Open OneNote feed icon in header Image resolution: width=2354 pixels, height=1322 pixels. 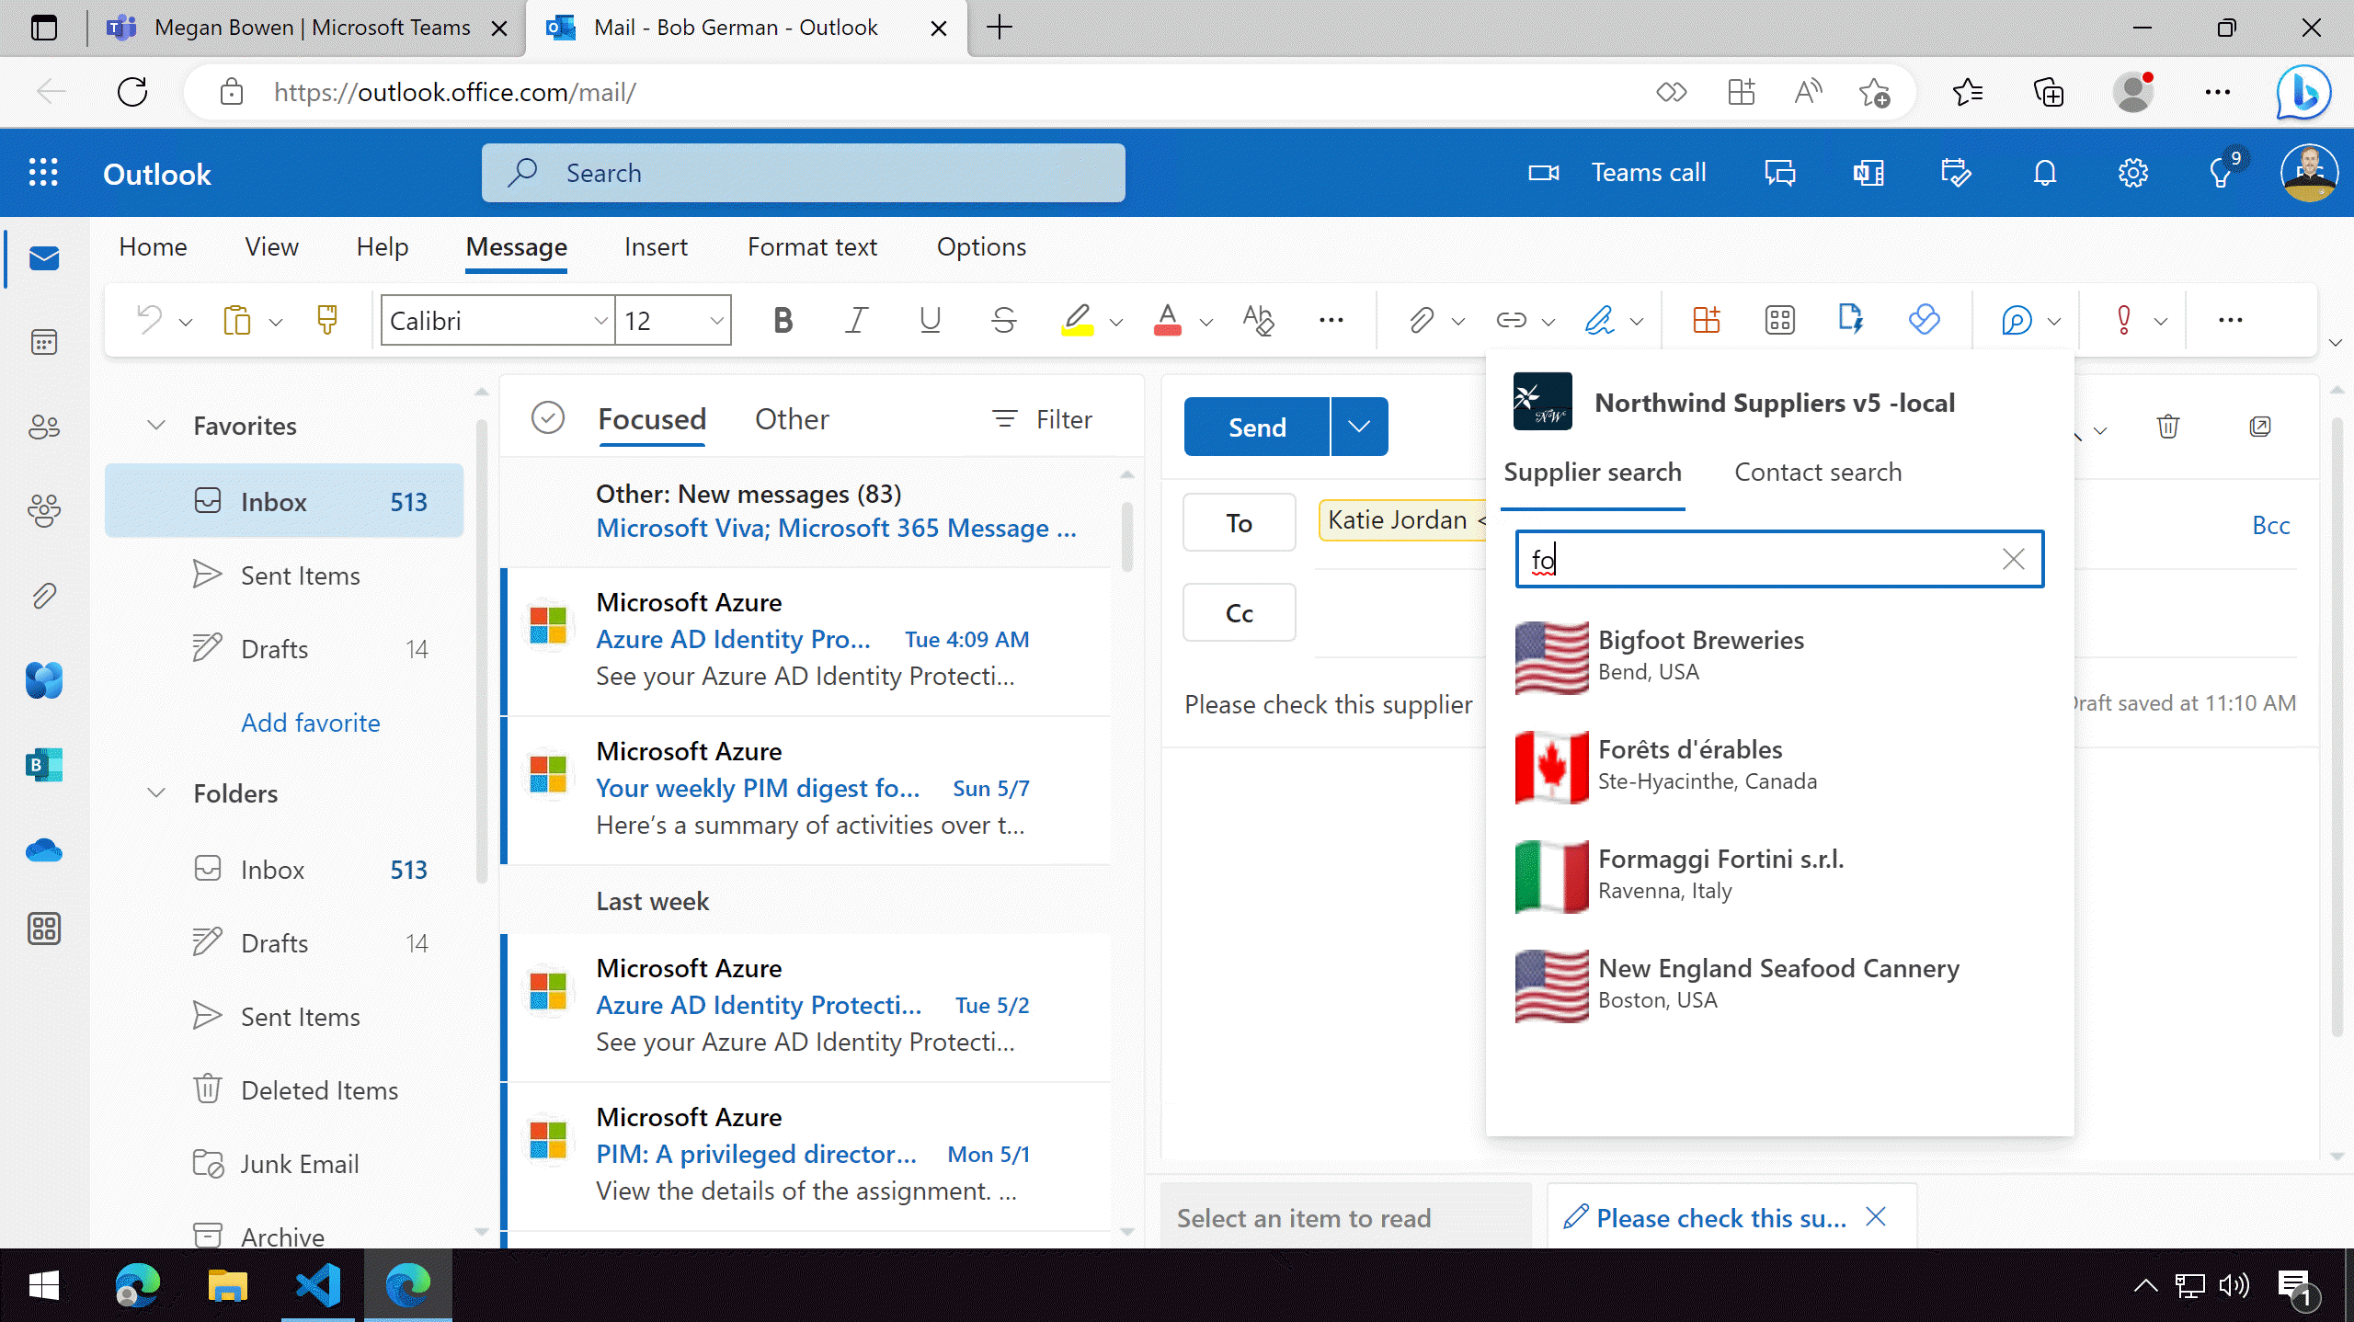pyautogui.click(x=1868, y=173)
